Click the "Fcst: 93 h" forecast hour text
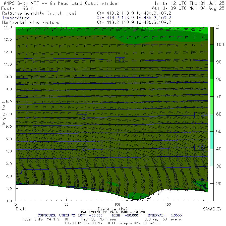Screen dimensions: 226x226 pos(17,8)
